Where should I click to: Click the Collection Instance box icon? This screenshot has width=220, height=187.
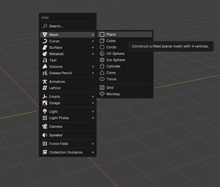coord(45,152)
